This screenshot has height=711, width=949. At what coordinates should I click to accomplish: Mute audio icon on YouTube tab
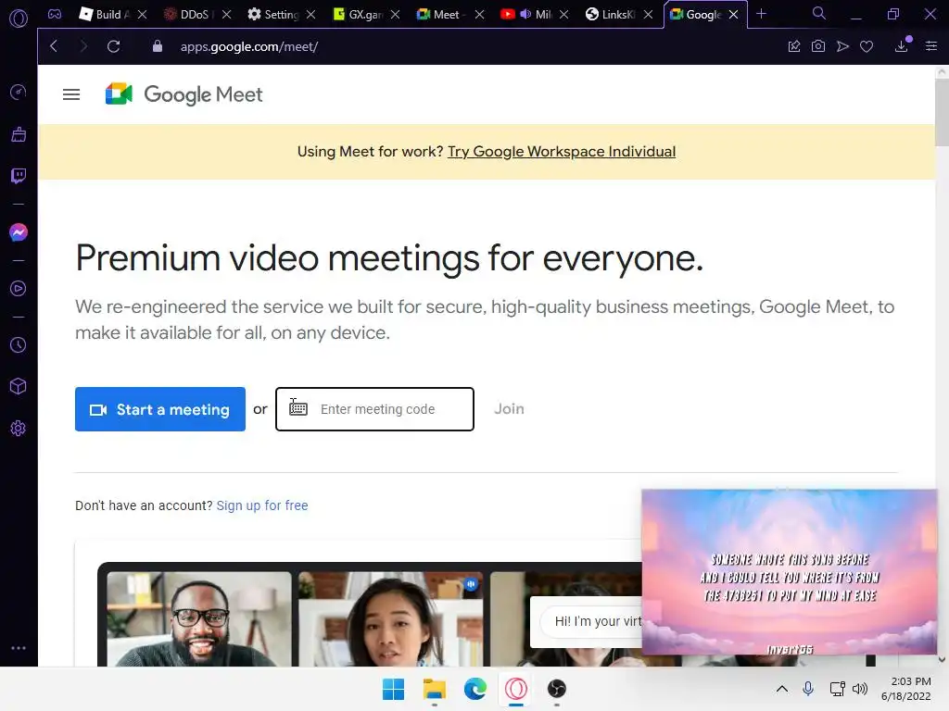click(x=525, y=14)
